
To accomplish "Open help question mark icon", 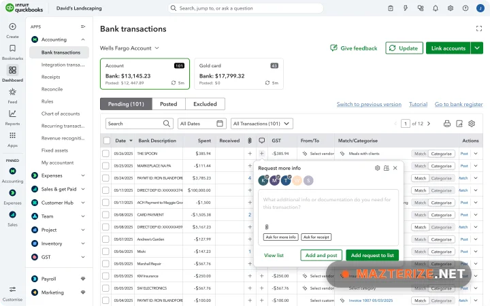I will 465,8.
